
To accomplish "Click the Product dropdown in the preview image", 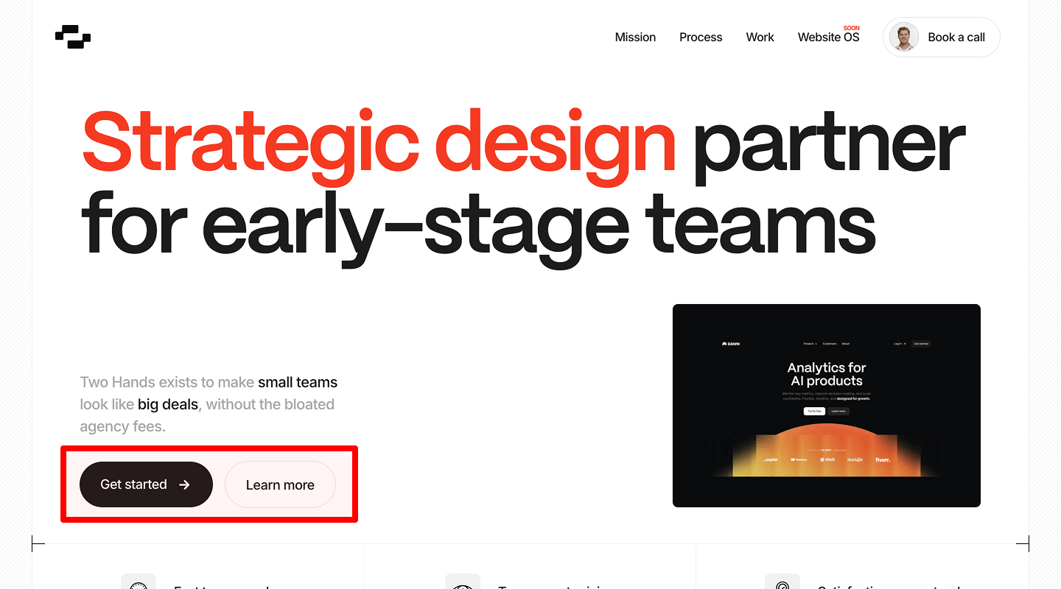I will [x=810, y=344].
